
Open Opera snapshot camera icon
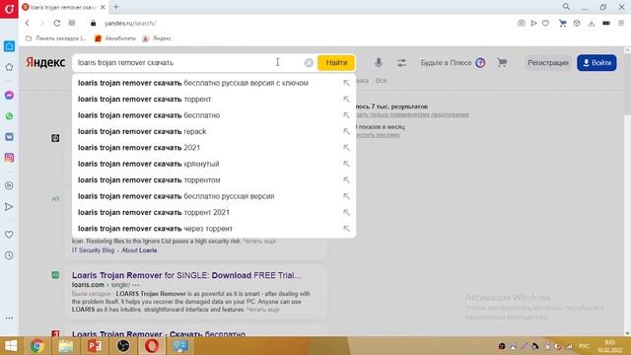[x=522, y=24]
